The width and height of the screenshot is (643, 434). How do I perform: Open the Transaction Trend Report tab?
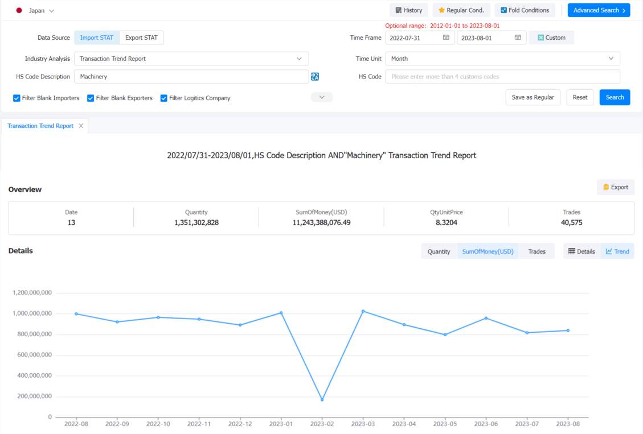(40, 126)
